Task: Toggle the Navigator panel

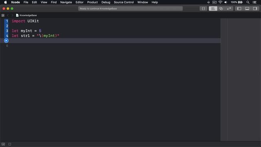Action: [x=239, y=9]
